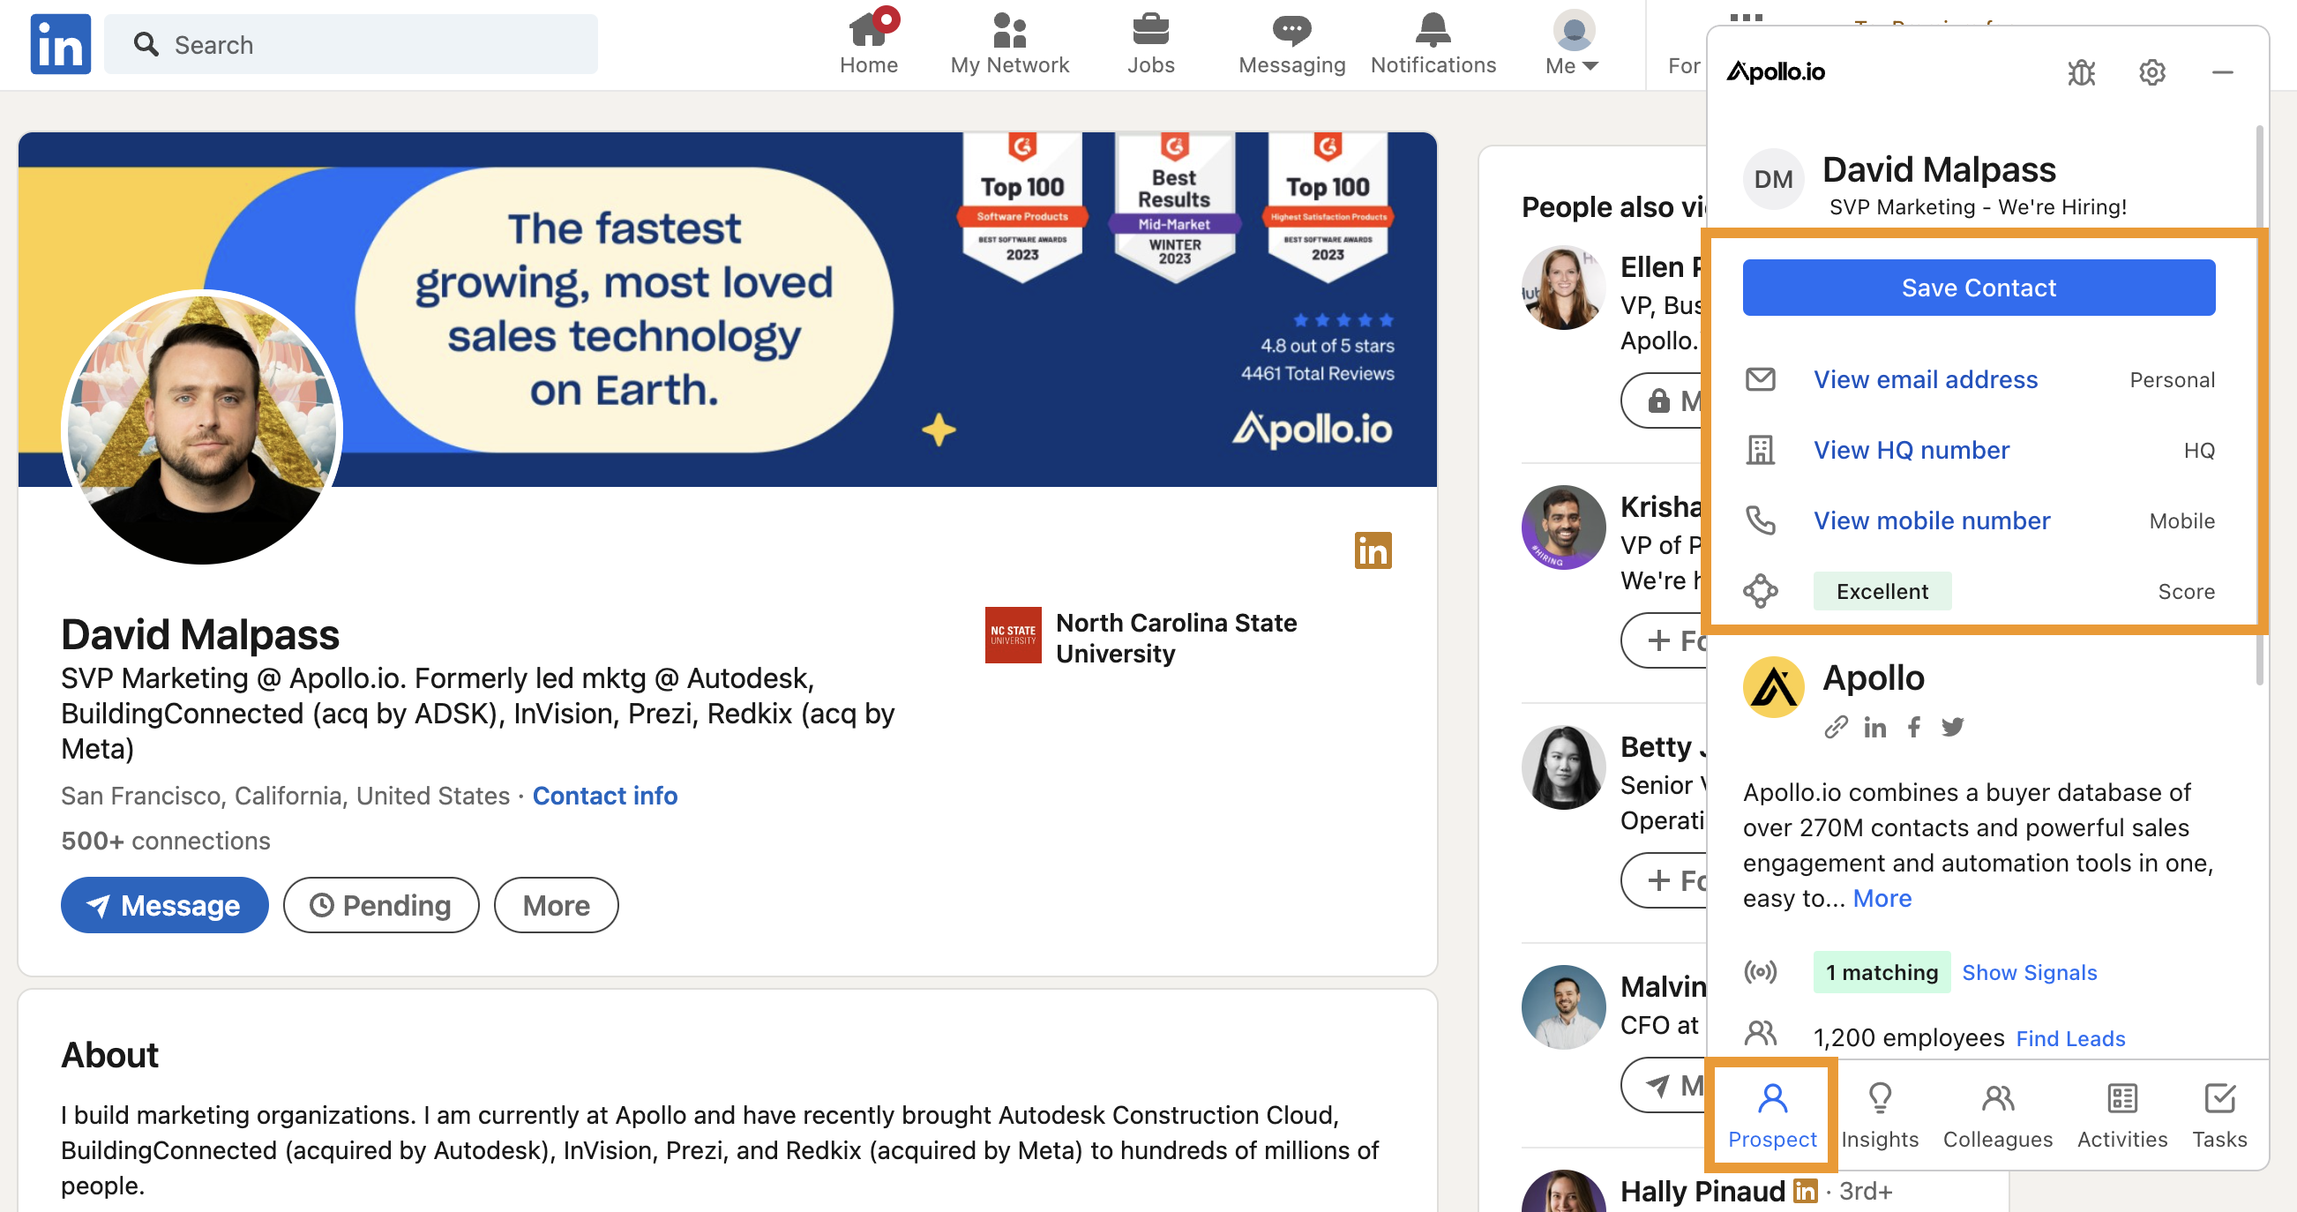Open Apollo company Facebook icon
Viewport: 2297px width, 1212px height.
[1913, 727]
